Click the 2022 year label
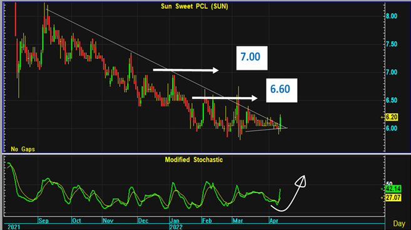The width and height of the screenshot is (411, 230). pyautogui.click(x=176, y=227)
